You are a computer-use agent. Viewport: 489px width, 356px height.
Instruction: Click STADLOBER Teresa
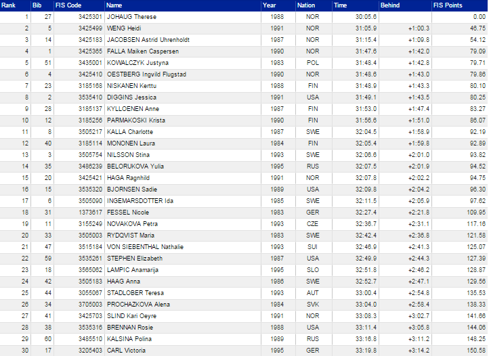point(135,294)
